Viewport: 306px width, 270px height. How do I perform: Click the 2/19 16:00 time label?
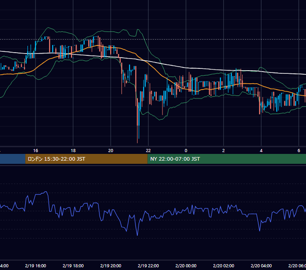[x=36, y=265]
